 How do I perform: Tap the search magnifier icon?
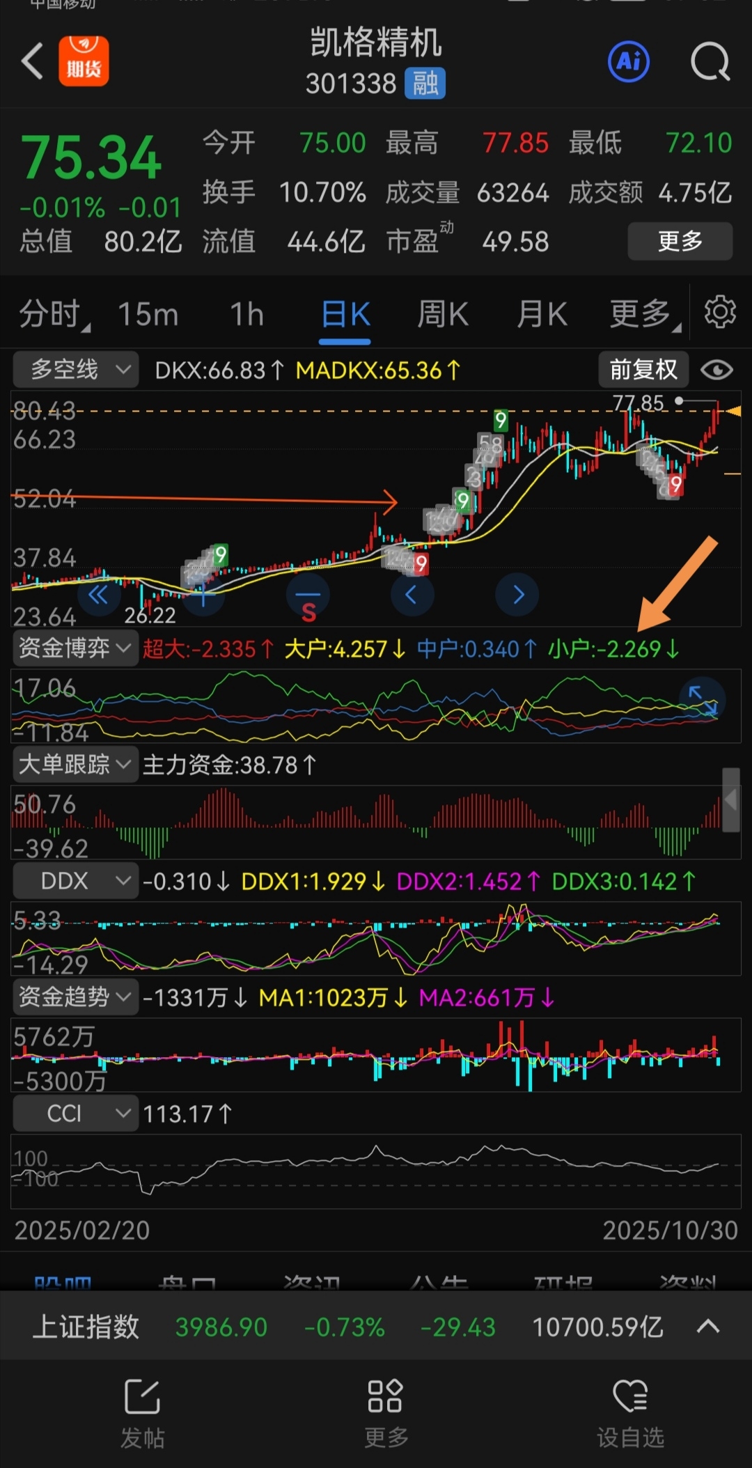click(x=710, y=62)
